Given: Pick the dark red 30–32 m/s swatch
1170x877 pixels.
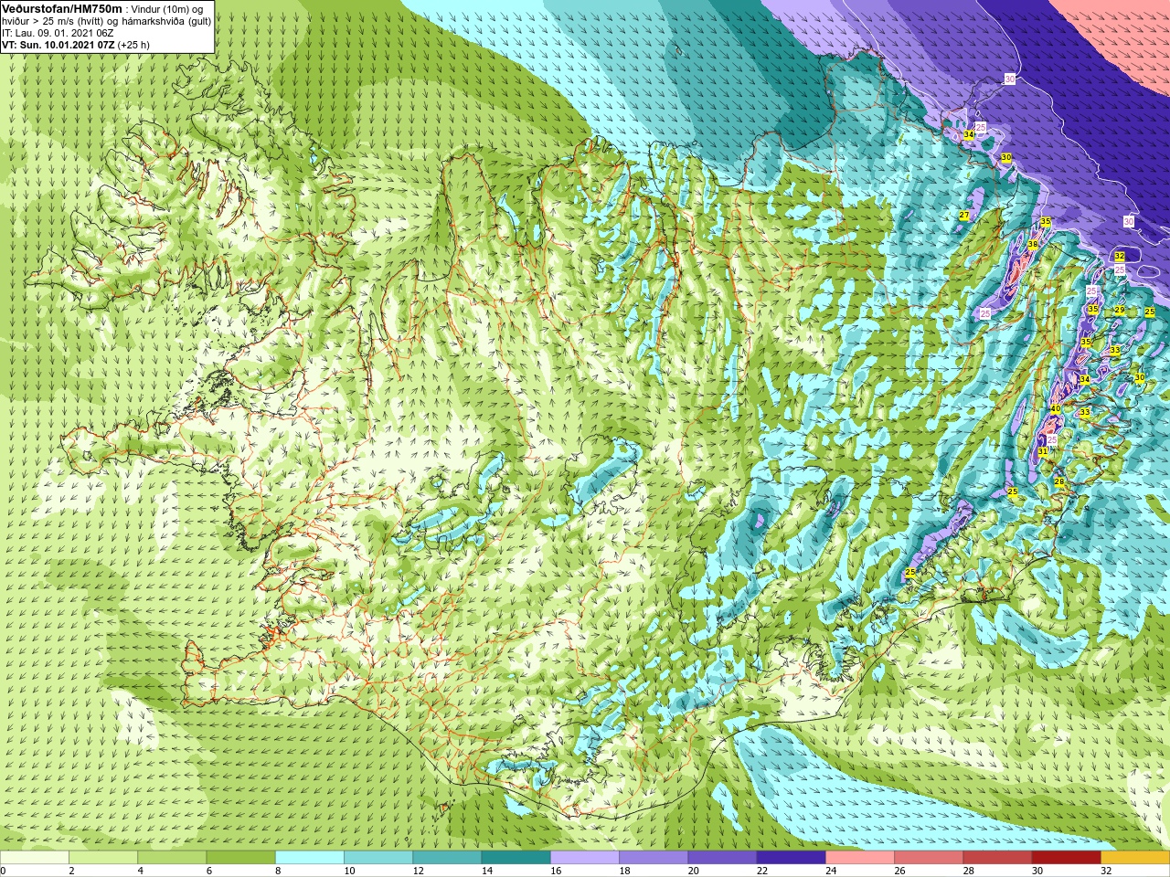Looking at the screenshot, I should pyautogui.click(x=1067, y=858).
